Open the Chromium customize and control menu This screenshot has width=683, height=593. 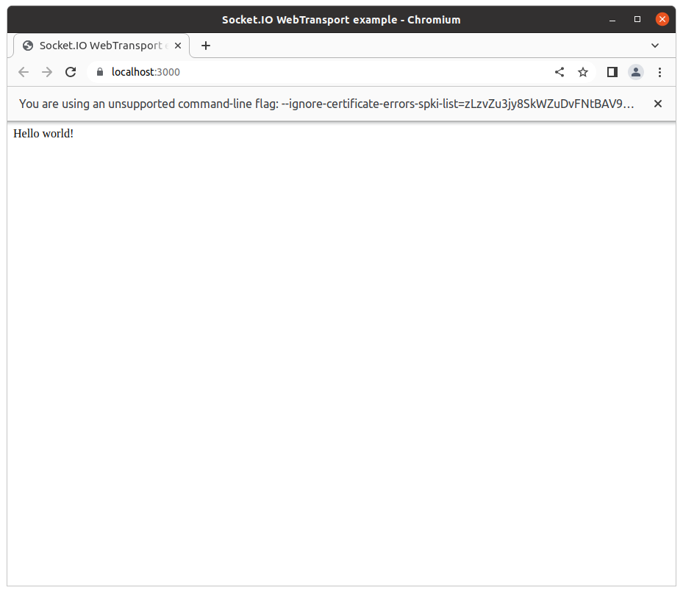coord(659,72)
